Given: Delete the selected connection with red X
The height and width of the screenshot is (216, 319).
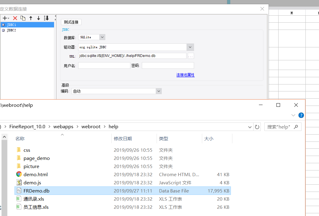Looking at the screenshot, I should 15,18.
